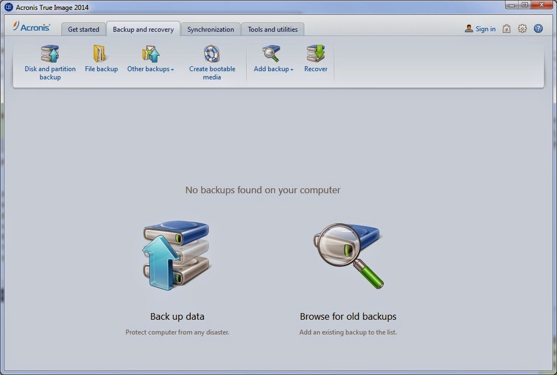
Task: Expand the Add backup dropdown arrow
Action: pyautogui.click(x=292, y=70)
